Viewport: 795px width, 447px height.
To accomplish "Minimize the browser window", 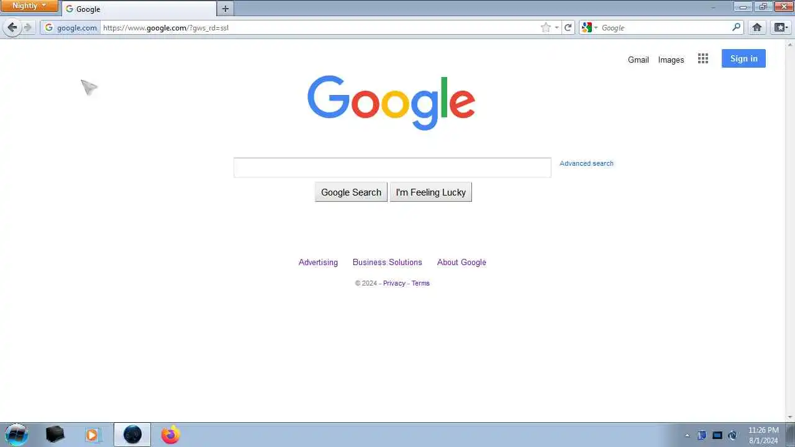I will click(x=743, y=6).
